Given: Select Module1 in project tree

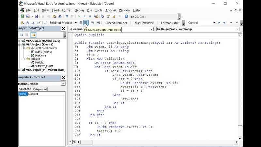Looking at the screenshot, I should [x=39, y=62].
